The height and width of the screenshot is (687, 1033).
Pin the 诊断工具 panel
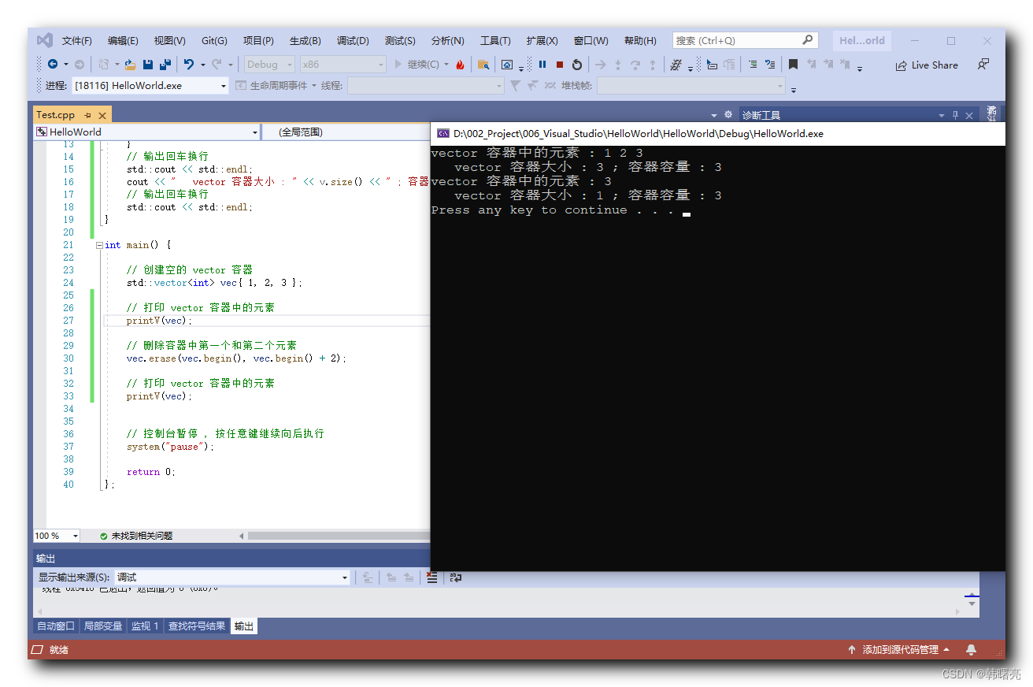click(x=956, y=115)
